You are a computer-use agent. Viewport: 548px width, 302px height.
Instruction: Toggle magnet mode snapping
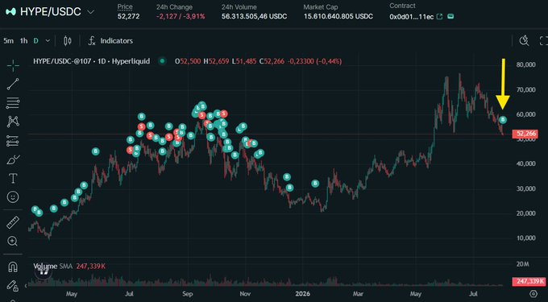pyautogui.click(x=13, y=267)
